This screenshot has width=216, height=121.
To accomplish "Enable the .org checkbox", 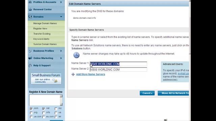I will point(31,113).
